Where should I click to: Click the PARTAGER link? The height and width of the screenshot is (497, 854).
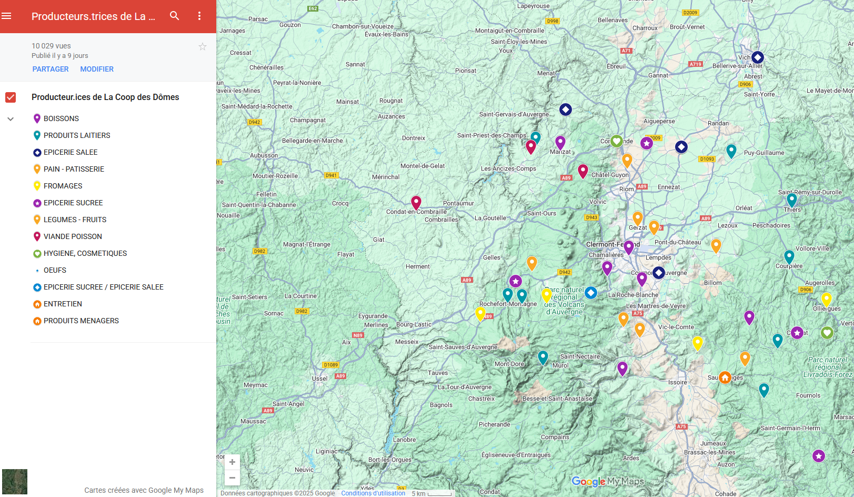pyautogui.click(x=51, y=69)
